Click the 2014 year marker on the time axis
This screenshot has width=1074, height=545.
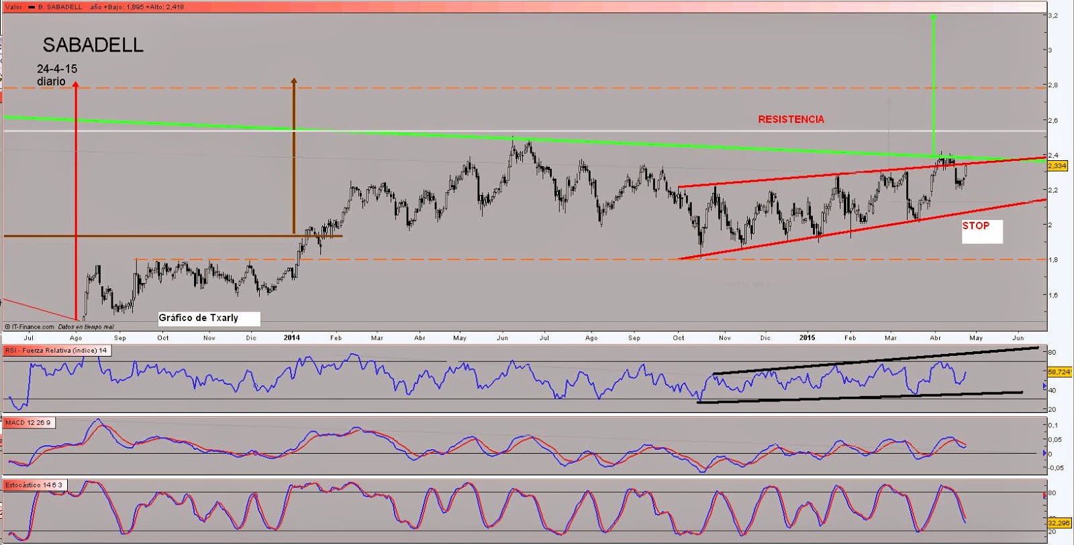click(x=292, y=338)
